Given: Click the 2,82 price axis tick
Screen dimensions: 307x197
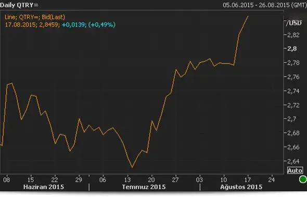Looking at the screenshot, I should coord(293,35).
